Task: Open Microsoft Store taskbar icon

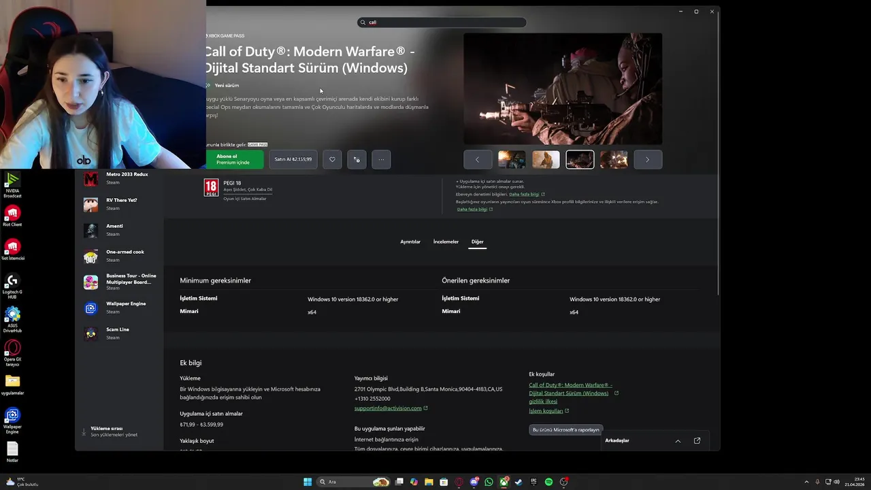Action: click(x=444, y=482)
